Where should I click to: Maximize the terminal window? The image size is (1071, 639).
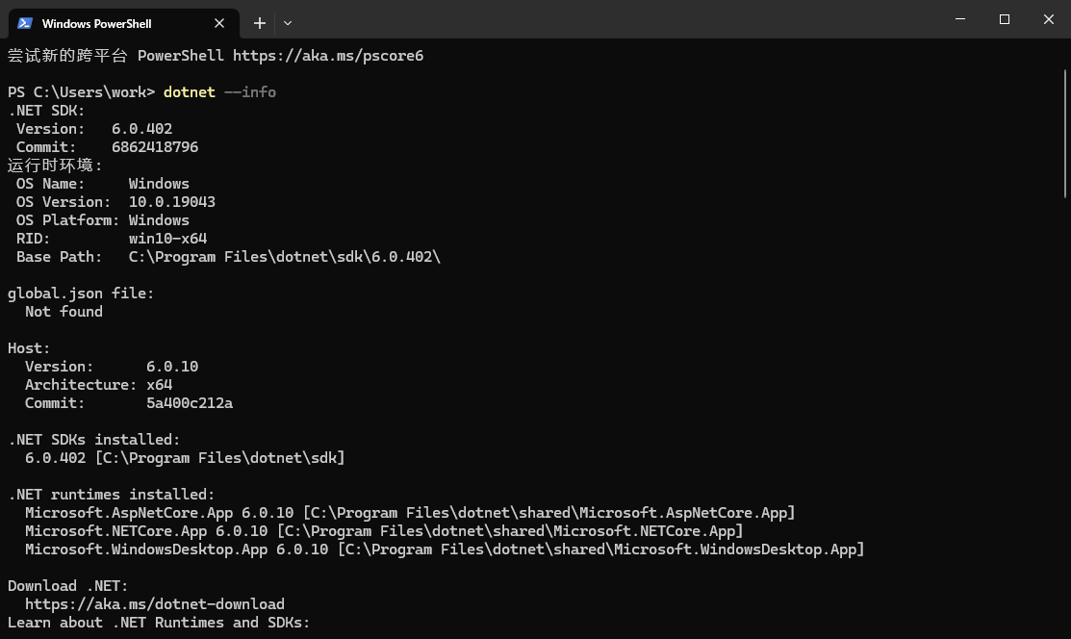point(1005,19)
